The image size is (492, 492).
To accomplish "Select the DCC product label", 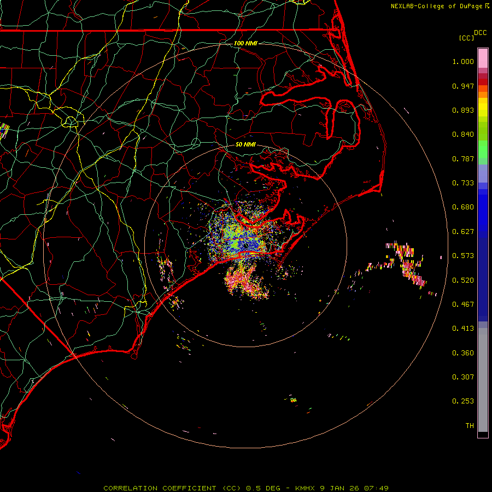I will [x=480, y=33].
